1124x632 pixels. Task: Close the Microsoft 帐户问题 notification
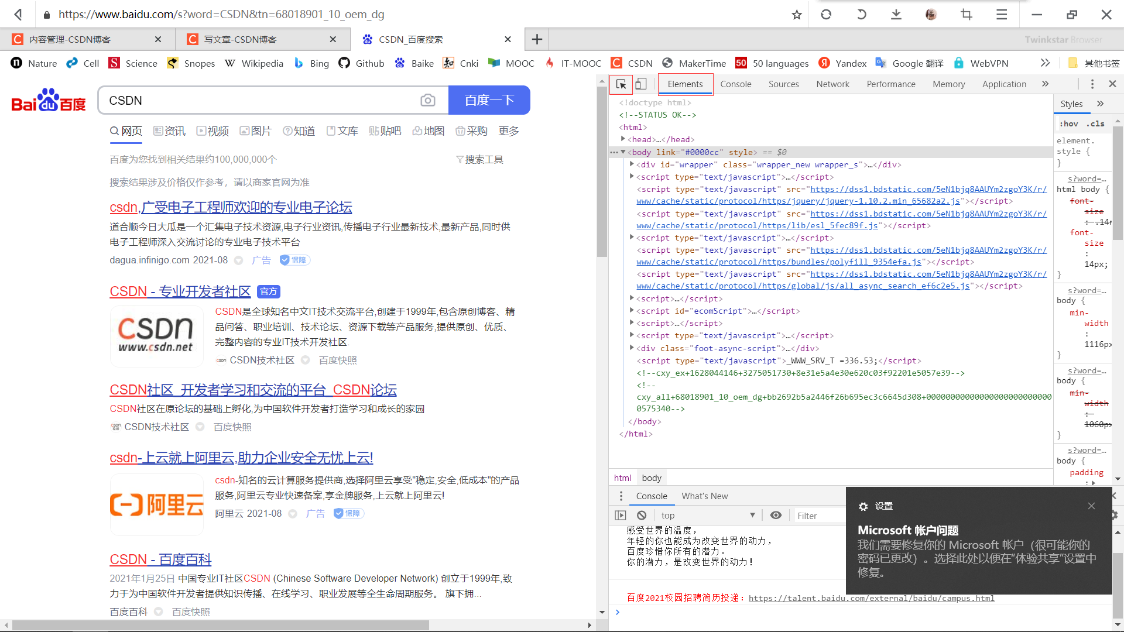[1091, 506]
